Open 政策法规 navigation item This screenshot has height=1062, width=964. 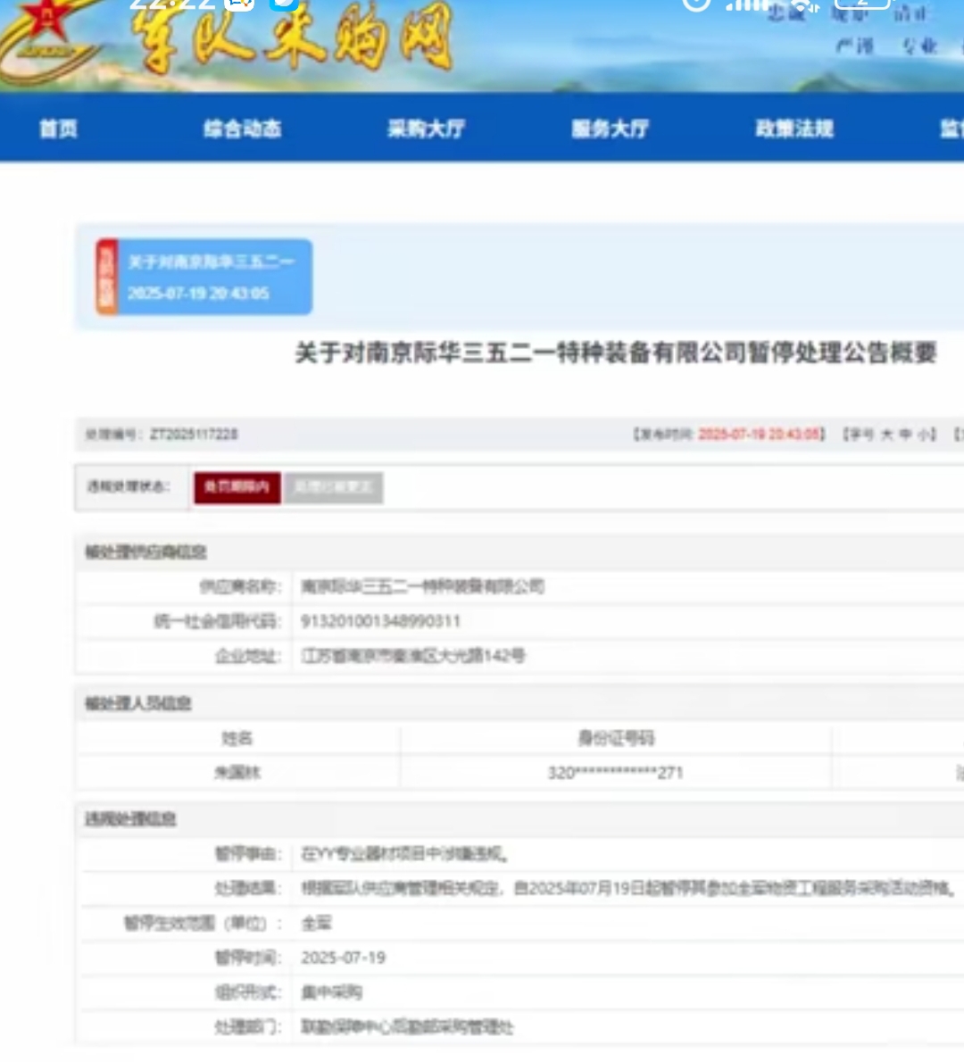794,129
